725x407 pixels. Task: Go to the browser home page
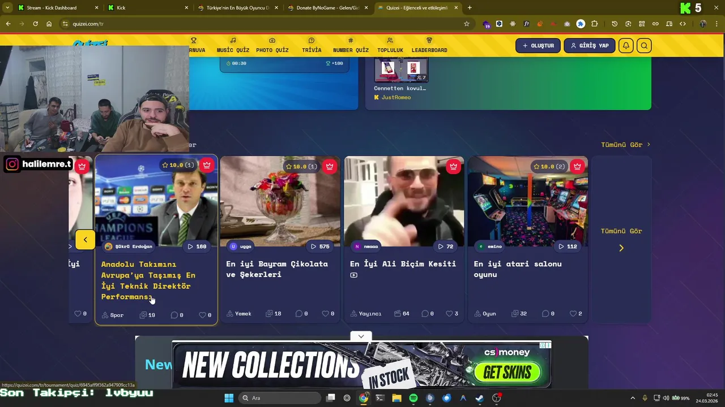tap(49, 24)
